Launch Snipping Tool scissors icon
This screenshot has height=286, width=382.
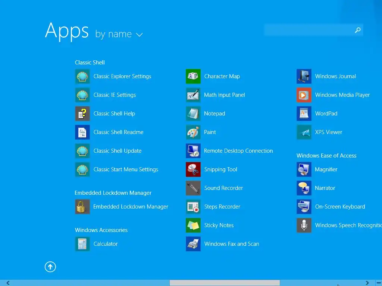click(193, 169)
